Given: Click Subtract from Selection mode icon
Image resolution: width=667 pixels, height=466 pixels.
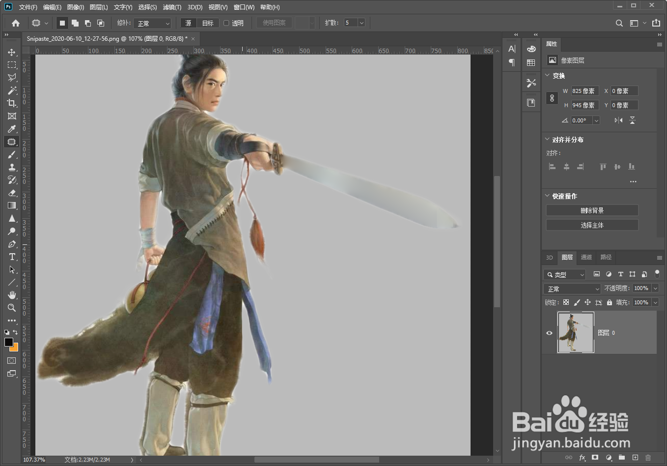Looking at the screenshot, I should tap(88, 23).
